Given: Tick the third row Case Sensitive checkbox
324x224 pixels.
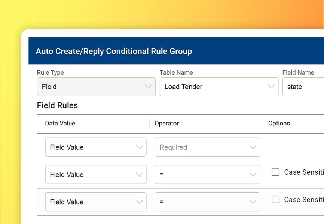Looking at the screenshot, I should tap(276, 200).
